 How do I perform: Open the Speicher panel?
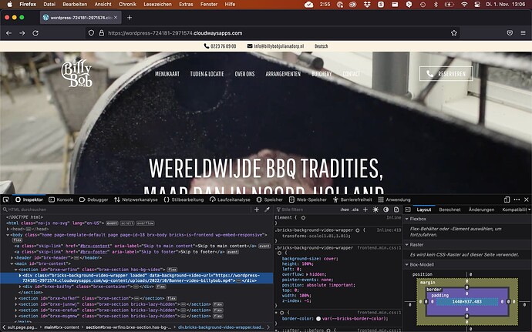coord(270,200)
